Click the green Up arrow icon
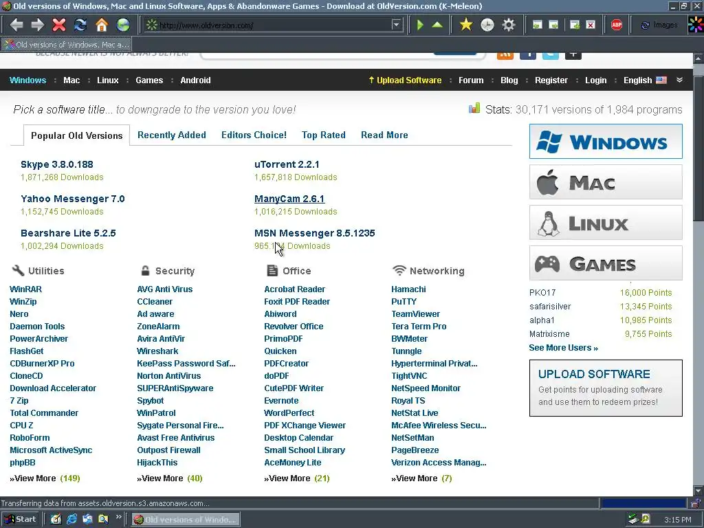The image size is (704, 528). (437, 25)
